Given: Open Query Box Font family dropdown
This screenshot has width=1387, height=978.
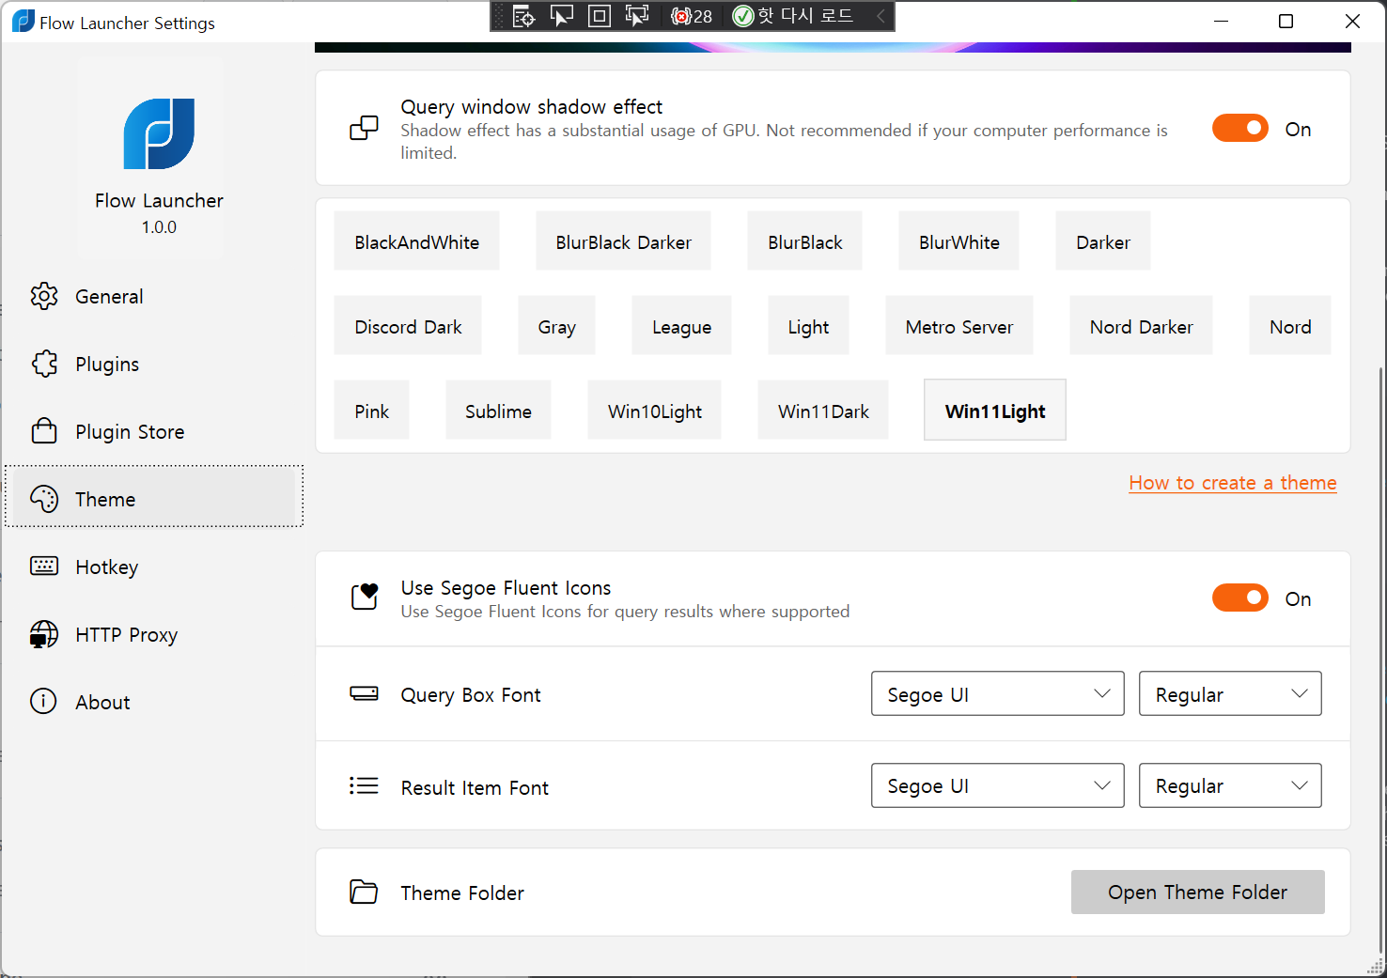Looking at the screenshot, I should click(998, 693).
